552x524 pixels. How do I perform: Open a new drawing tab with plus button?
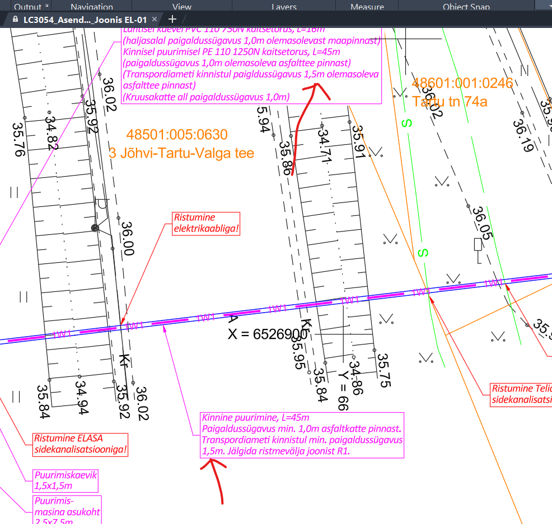pyautogui.click(x=172, y=19)
